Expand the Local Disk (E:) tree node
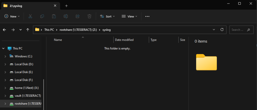Viewport: 257px width, 110px height. click(x=5, y=72)
